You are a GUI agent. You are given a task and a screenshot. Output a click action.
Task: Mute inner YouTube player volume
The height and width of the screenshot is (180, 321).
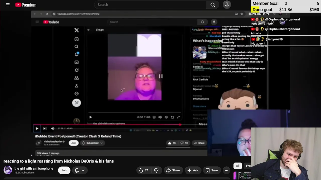click(x=53, y=128)
